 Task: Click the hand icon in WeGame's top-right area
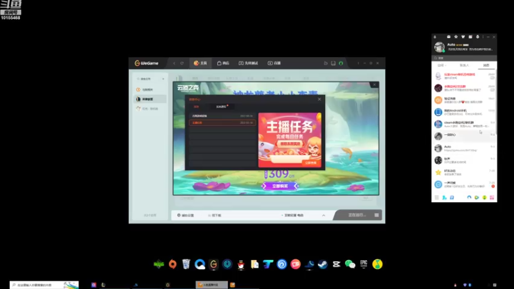pos(326,63)
